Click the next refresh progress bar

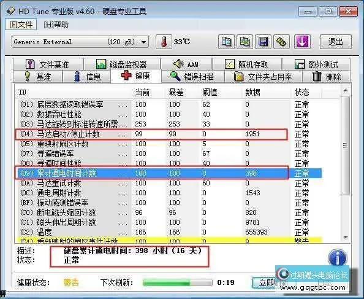pyautogui.click(x=178, y=282)
